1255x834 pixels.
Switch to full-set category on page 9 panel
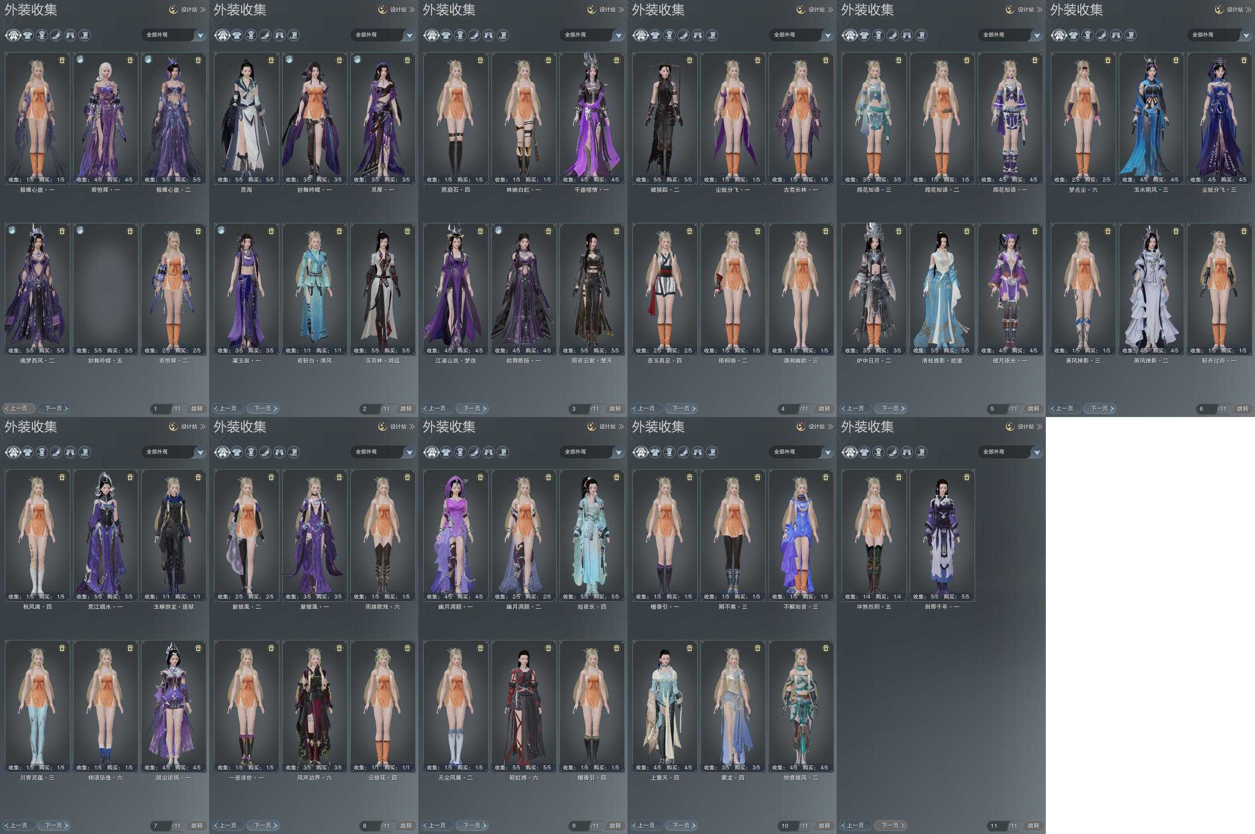coord(431,452)
